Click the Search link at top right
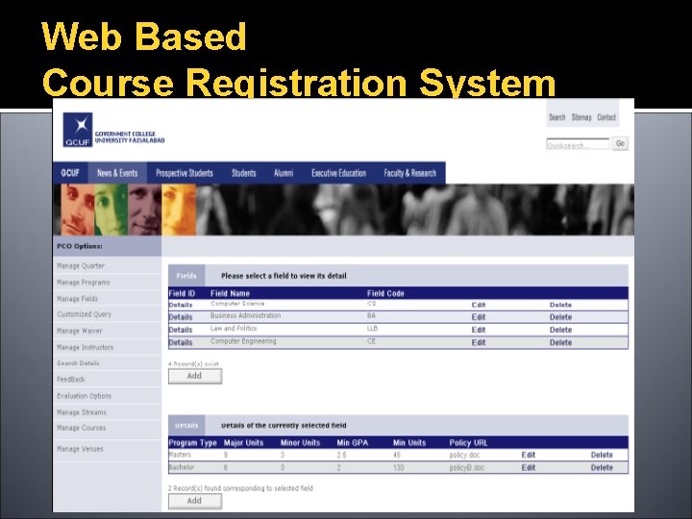Screen dimensions: 692x519 (x=556, y=117)
